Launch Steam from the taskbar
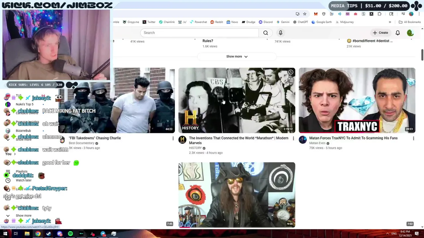424x238 pixels. [x=49, y=234]
